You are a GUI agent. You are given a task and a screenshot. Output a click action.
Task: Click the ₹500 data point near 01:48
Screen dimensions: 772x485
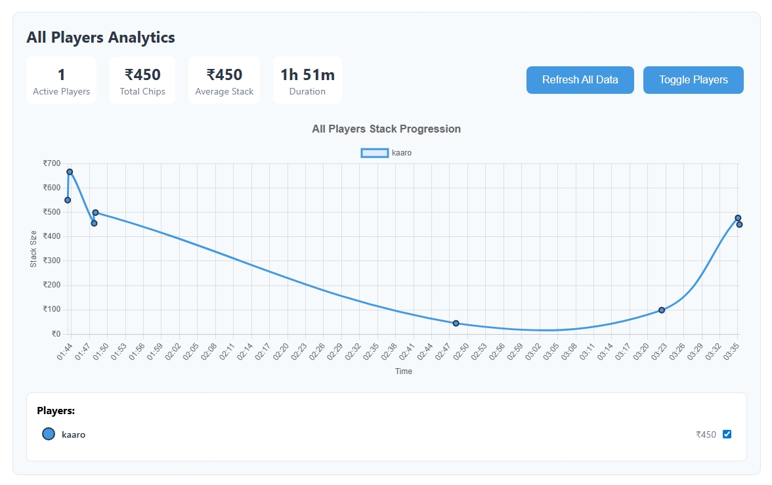[x=96, y=213]
